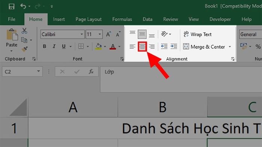Toggle Middle Align button
The height and width of the screenshot is (147, 262).
(x=142, y=34)
